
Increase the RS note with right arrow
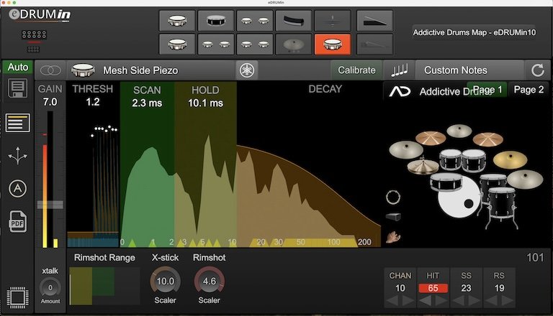[x=507, y=301]
